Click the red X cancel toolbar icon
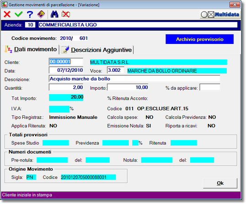246x204 pixels. 7,14
